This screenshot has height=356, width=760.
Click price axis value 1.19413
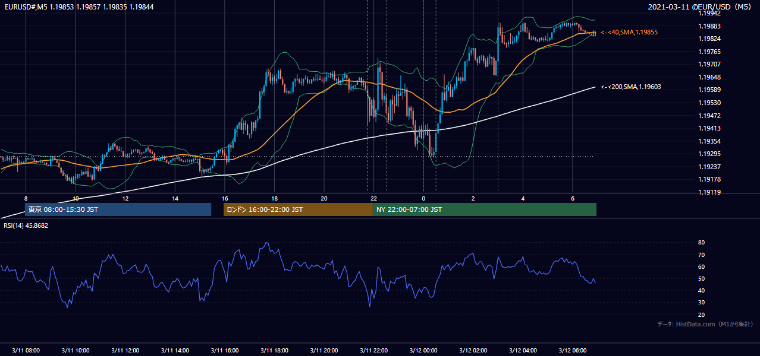pyautogui.click(x=709, y=128)
